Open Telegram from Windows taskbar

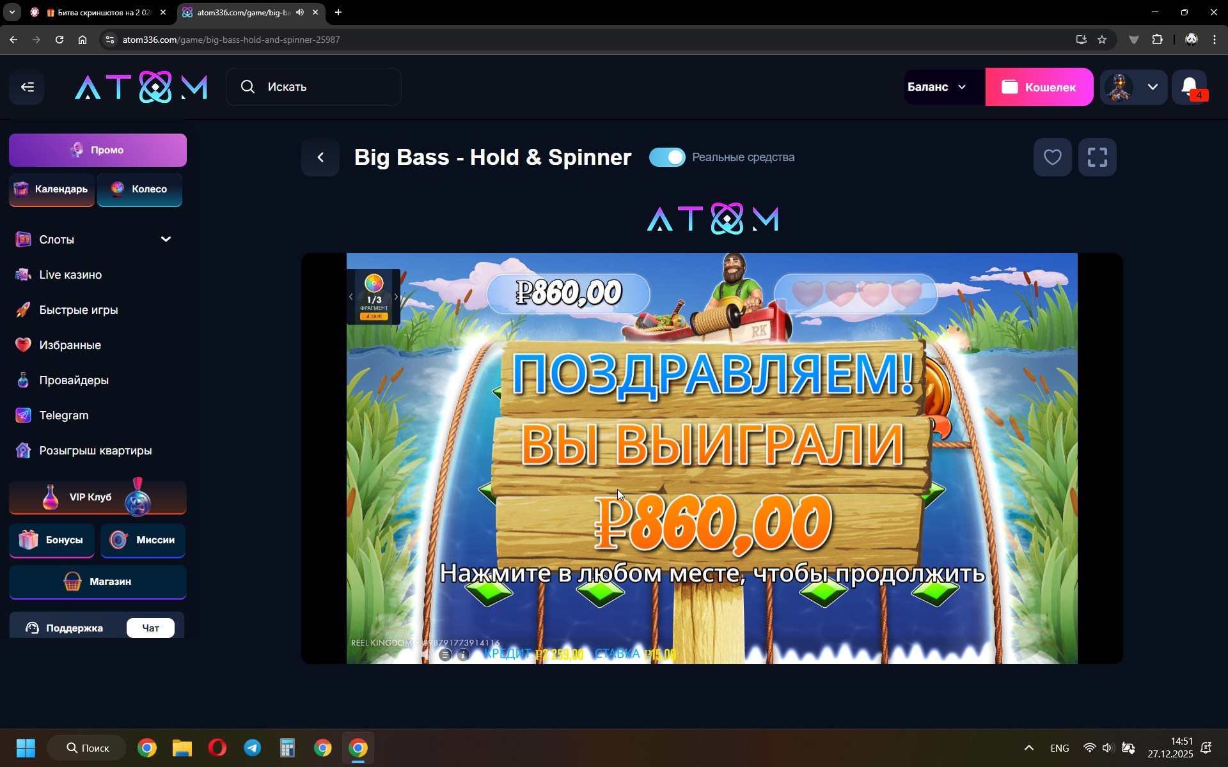pos(252,748)
